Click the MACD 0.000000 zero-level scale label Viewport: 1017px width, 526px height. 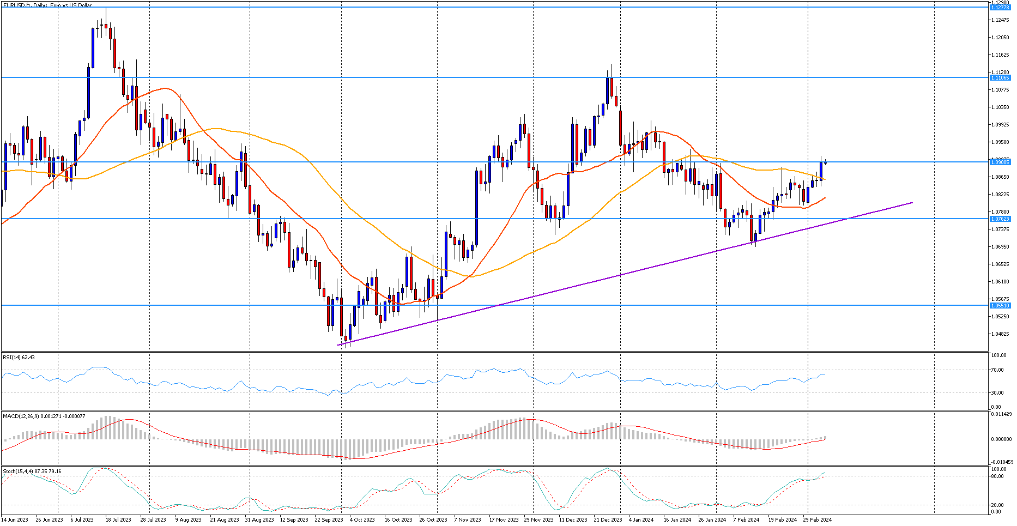pos(1001,439)
